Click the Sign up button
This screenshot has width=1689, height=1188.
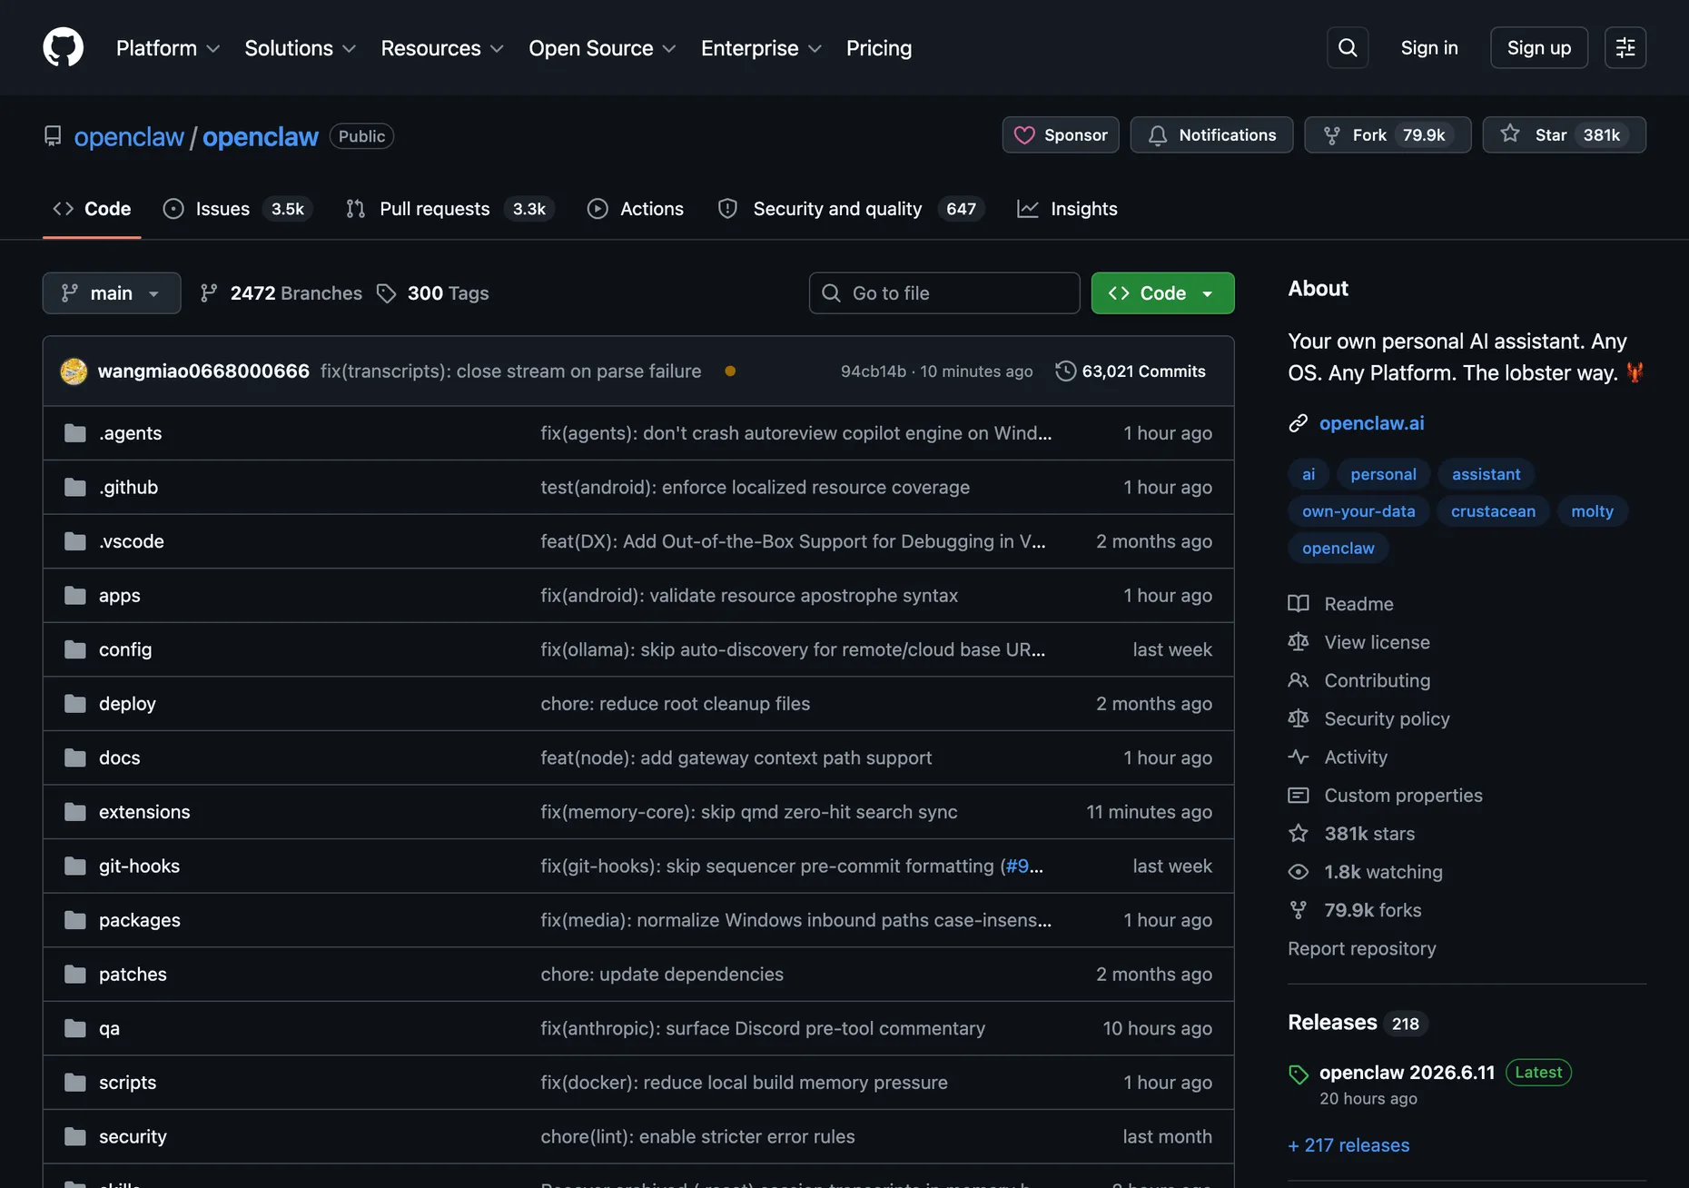coord(1539,47)
